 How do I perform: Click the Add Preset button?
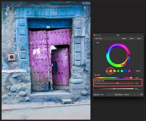tap(99, 38)
